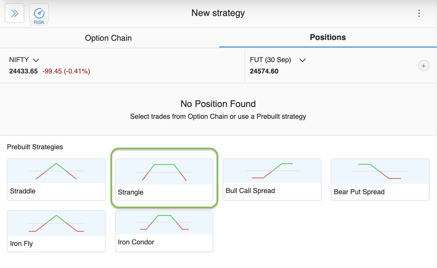
Task: Select the Iron Condor payoff diagram
Action: tap(164, 222)
